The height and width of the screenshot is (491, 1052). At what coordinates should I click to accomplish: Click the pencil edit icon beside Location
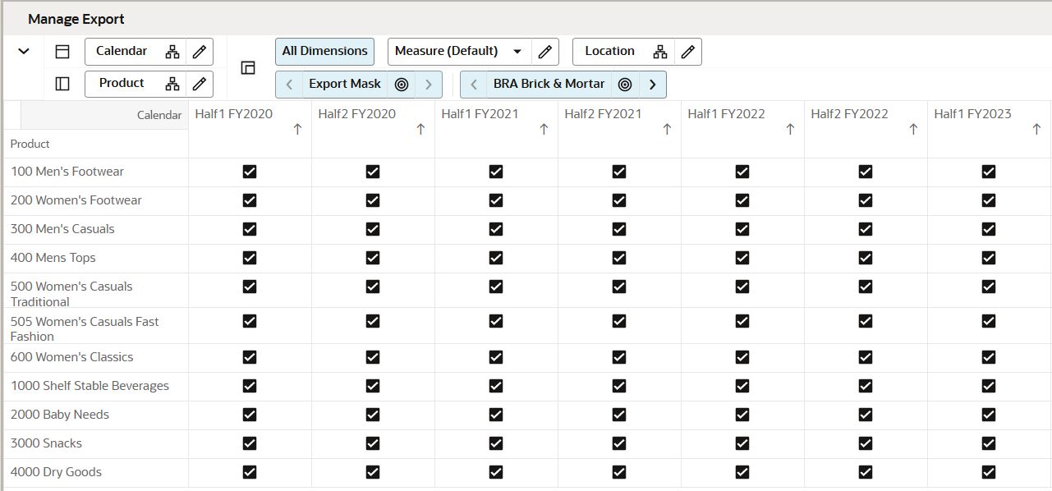688,51
